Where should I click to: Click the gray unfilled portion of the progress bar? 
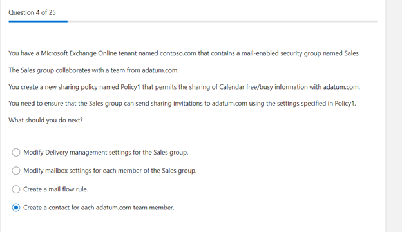coord(222,21)
